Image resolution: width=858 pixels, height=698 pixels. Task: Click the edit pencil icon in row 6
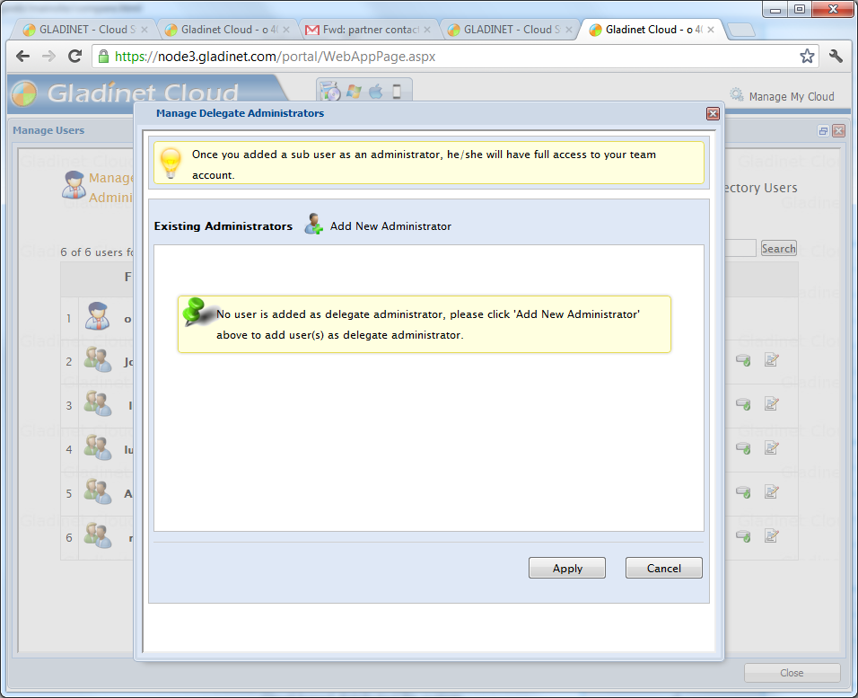[772, 535]
